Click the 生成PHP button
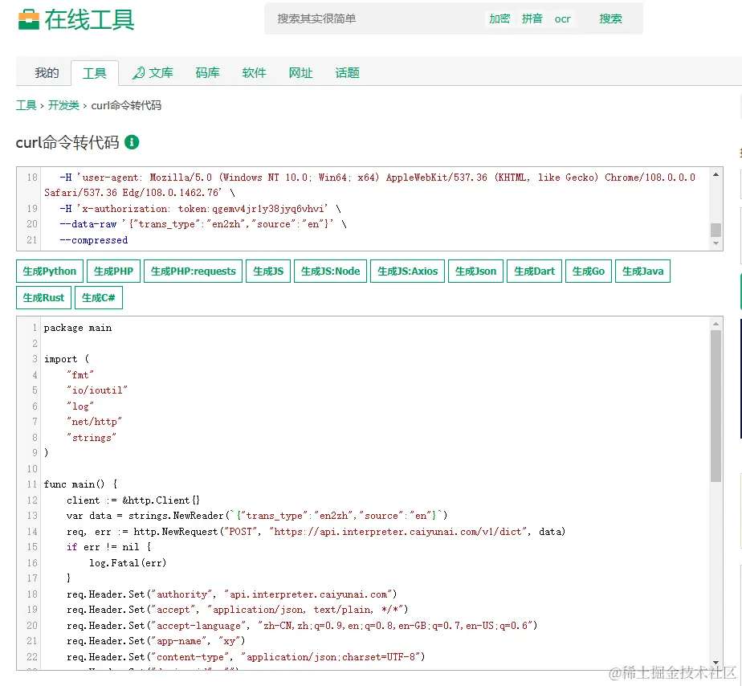 [113, 272]
